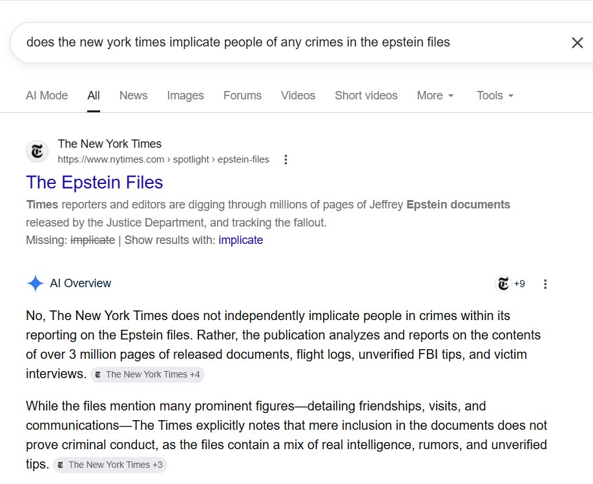The height and width of the screenshot is (484, 593).
Task: Open the three-dot AI Overview options menu
Action: point(545,284)
